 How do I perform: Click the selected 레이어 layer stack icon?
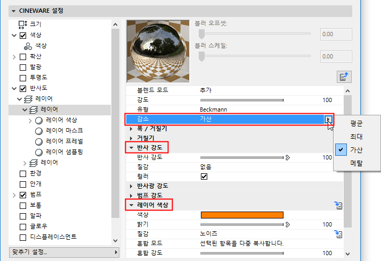click(34, 110)
